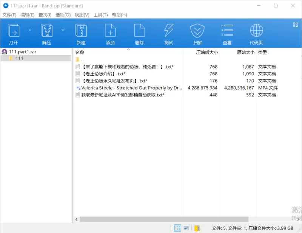Viewport: 302px width, 233px height.
Task: Click the Add files (添加) icon
Action: pyautogui.click(x=110, y=31)
